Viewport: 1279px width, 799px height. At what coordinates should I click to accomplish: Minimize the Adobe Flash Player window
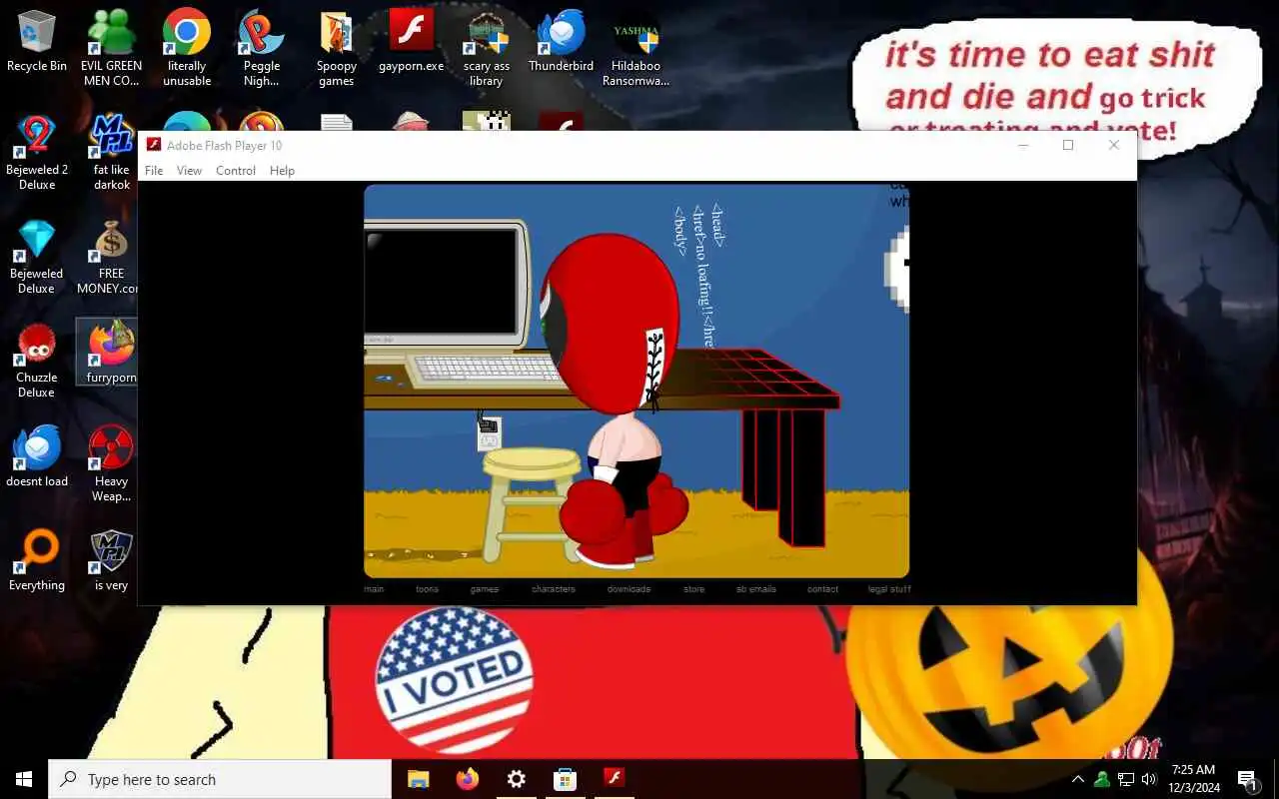tap(1022, 145)
